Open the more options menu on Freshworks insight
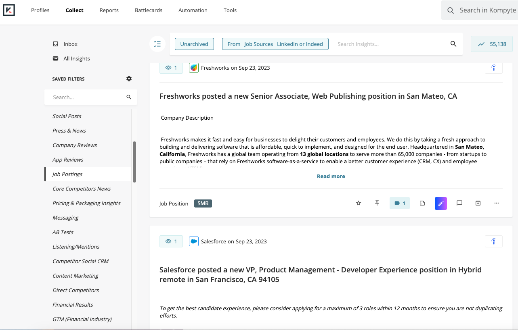The width and height of the screenshot is (518, 330). [496, 203]
